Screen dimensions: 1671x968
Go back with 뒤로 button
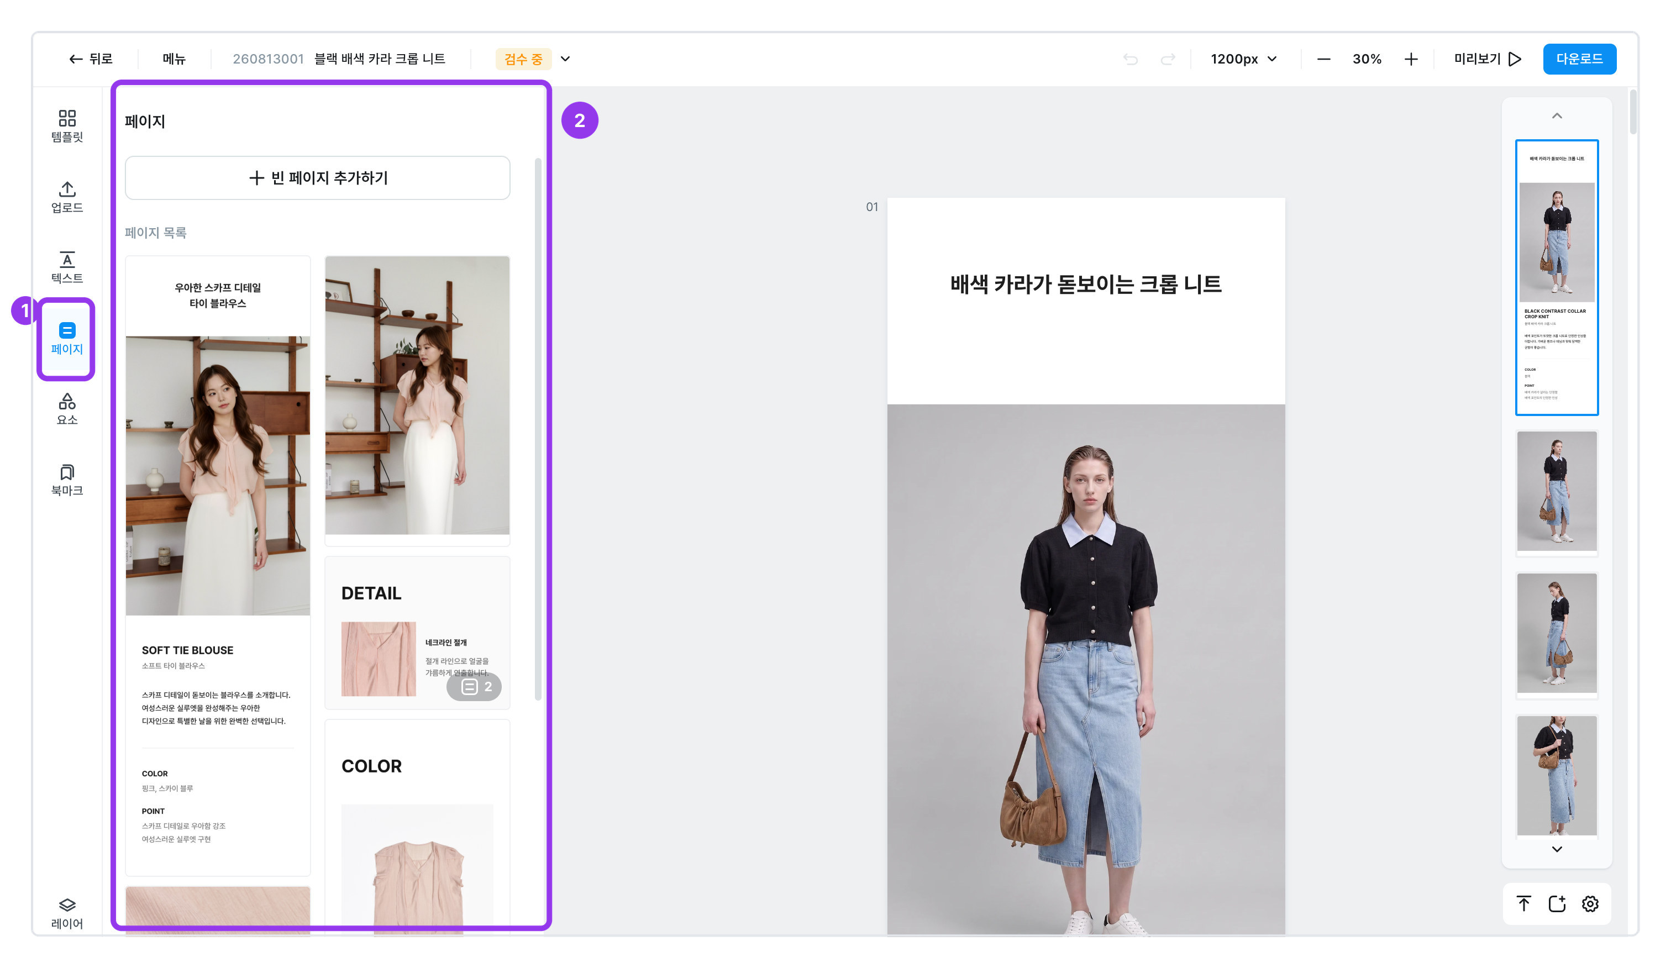pos(91,59)
